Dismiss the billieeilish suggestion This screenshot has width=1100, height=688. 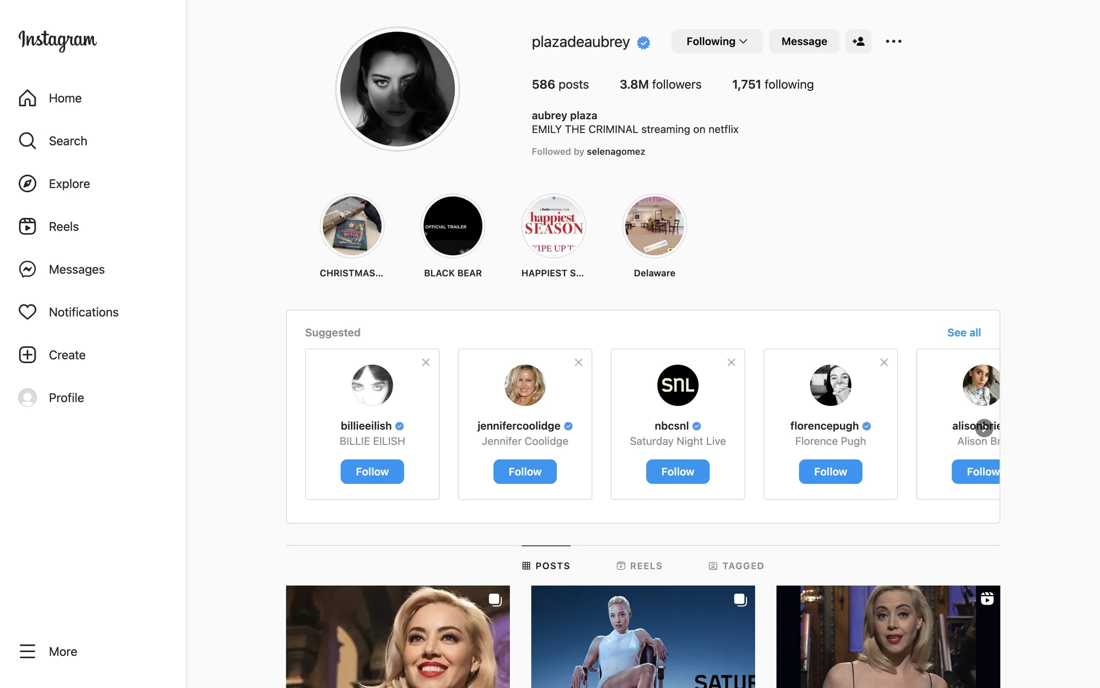click(x=426, y=362)
